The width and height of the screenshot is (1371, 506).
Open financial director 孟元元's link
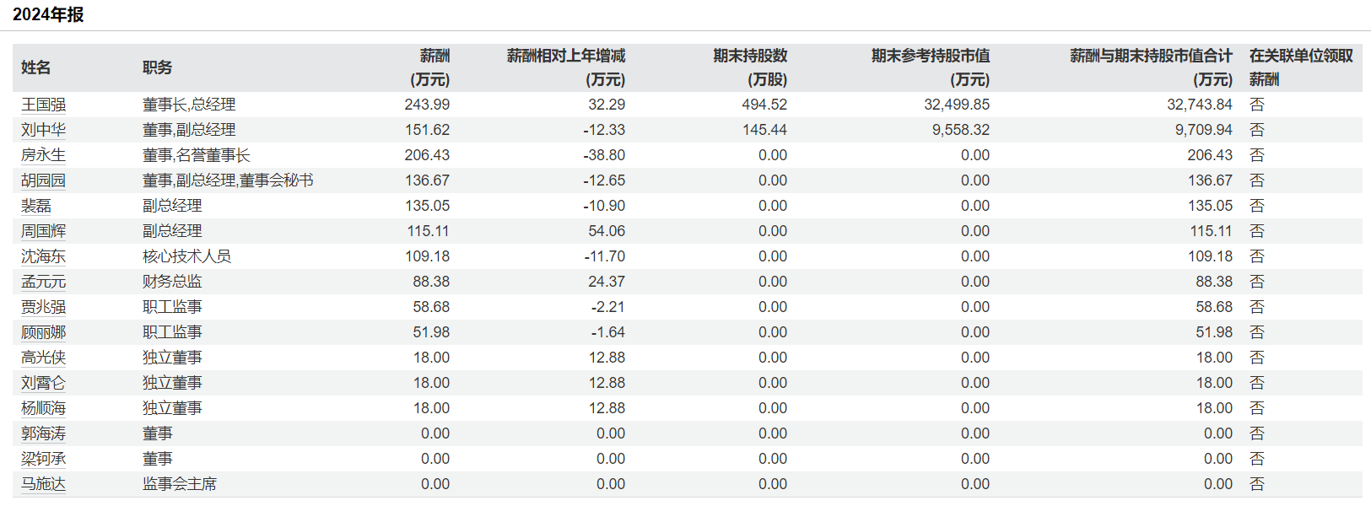(43, 282)
